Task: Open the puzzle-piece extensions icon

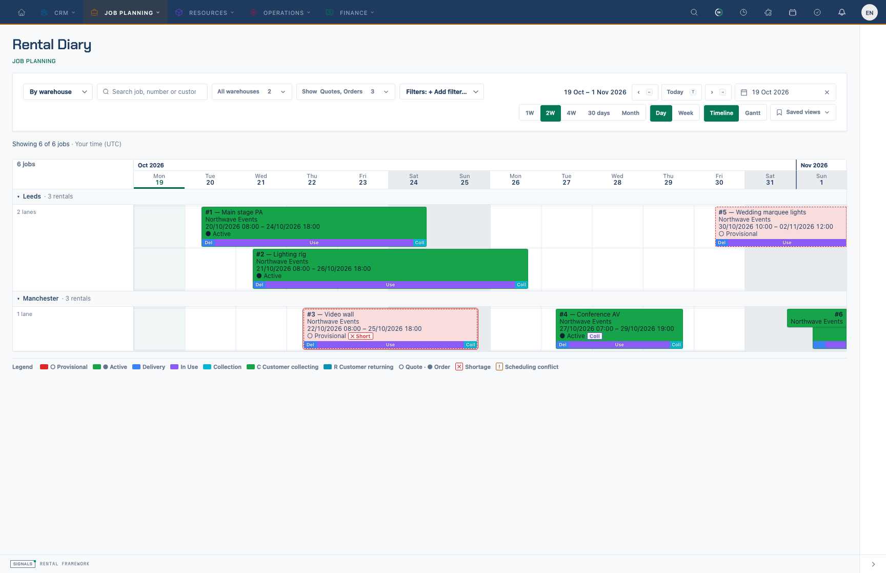Action: click(768, 12)
